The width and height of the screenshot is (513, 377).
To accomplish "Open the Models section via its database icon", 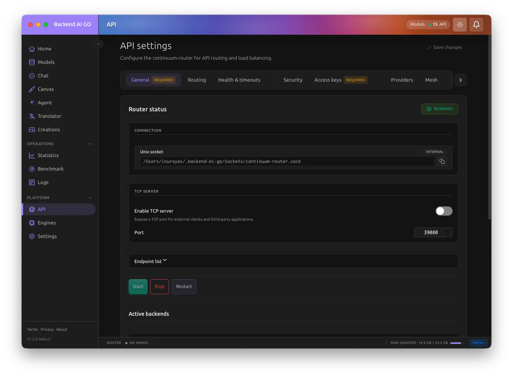I will click(x=32, y=62).
